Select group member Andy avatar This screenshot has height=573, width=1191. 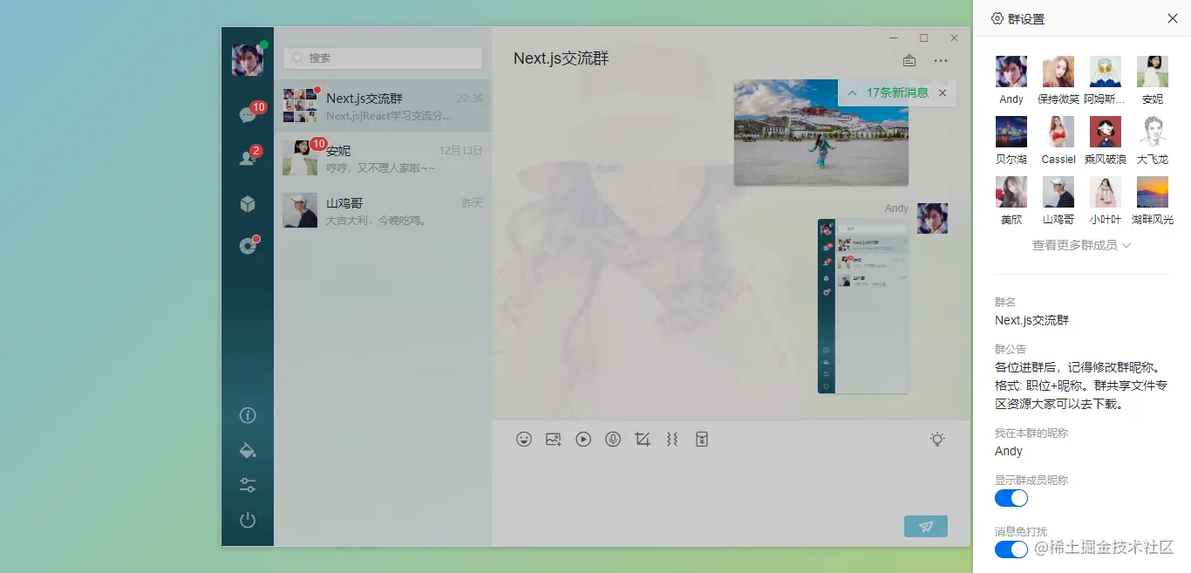(1011, 72)
